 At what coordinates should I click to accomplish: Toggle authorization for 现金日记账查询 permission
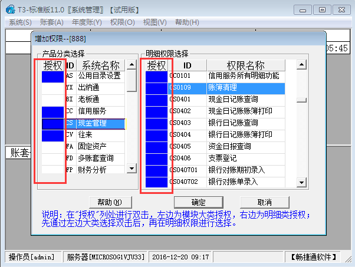[157, 100]
